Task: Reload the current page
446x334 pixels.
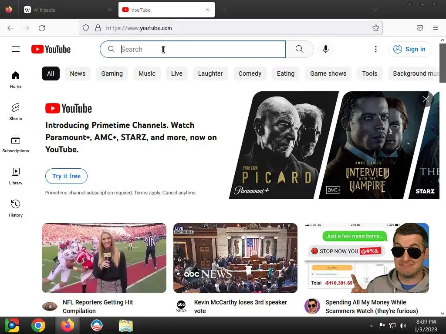Action: [42, 28]
